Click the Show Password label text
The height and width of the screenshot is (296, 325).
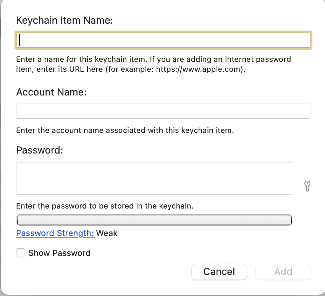tap(59, 253)
